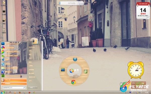Click the orange highlighted Start menu entry

[x=14, y=80]
